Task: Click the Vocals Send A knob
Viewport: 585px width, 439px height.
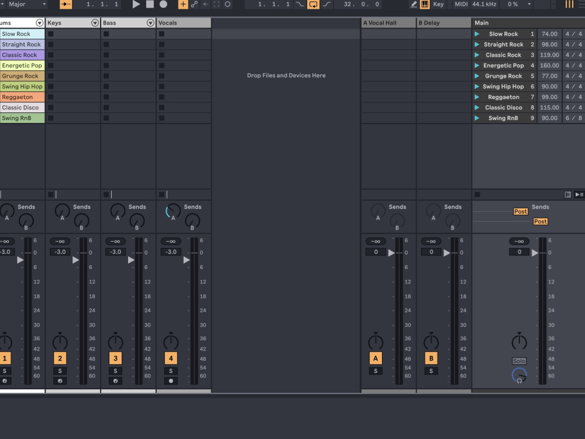Action: coord(173,211)
